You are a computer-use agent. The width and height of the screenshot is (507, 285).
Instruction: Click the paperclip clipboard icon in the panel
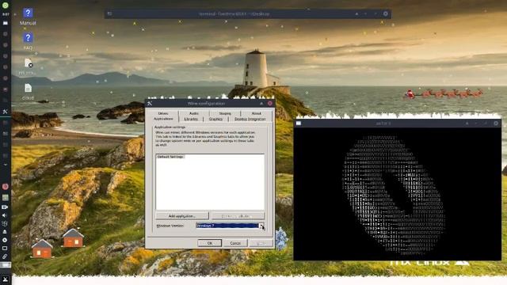coord(5,256)
